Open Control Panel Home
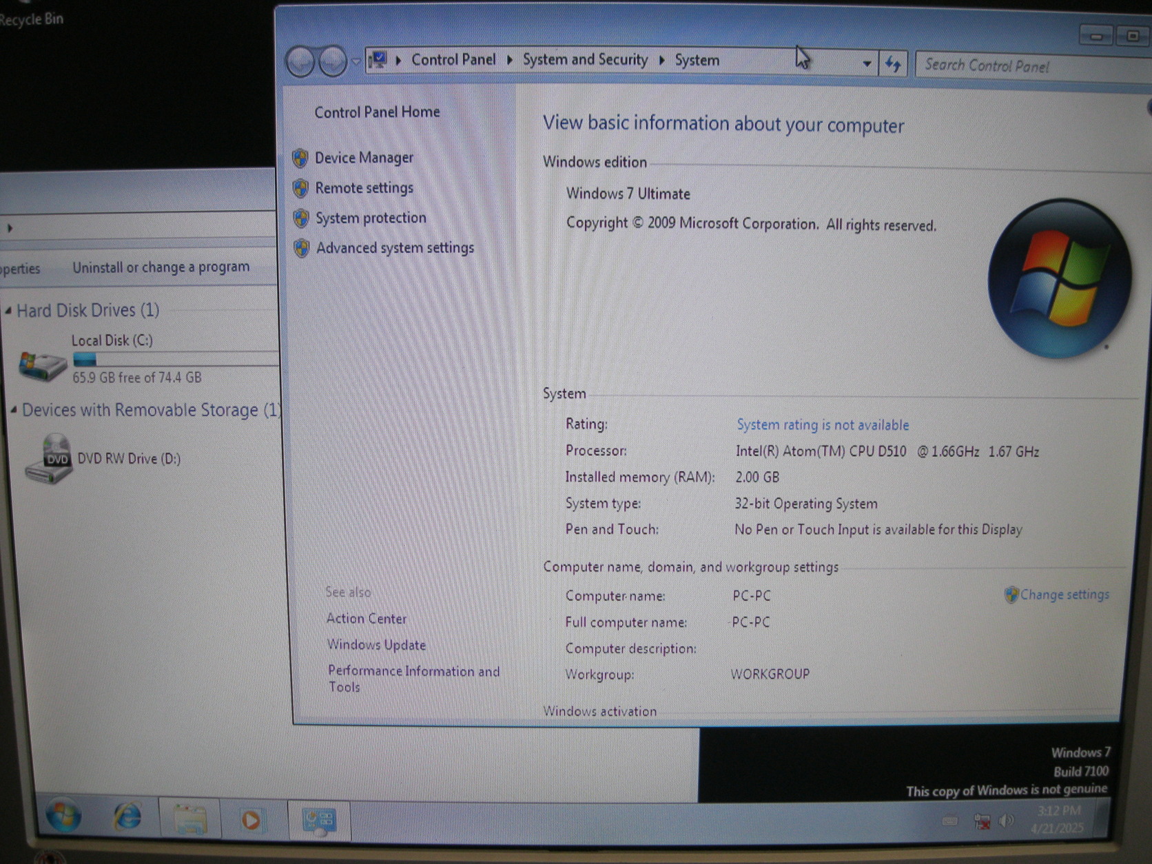The image size is (1152, 864). 377,112
